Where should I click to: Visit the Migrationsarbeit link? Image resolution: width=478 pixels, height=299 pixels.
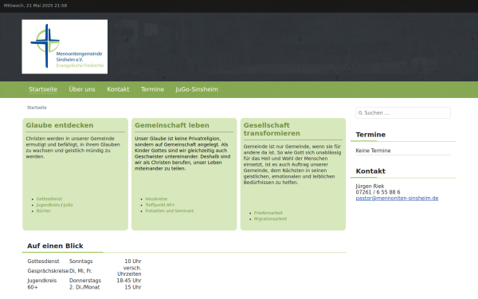[270, 218]
